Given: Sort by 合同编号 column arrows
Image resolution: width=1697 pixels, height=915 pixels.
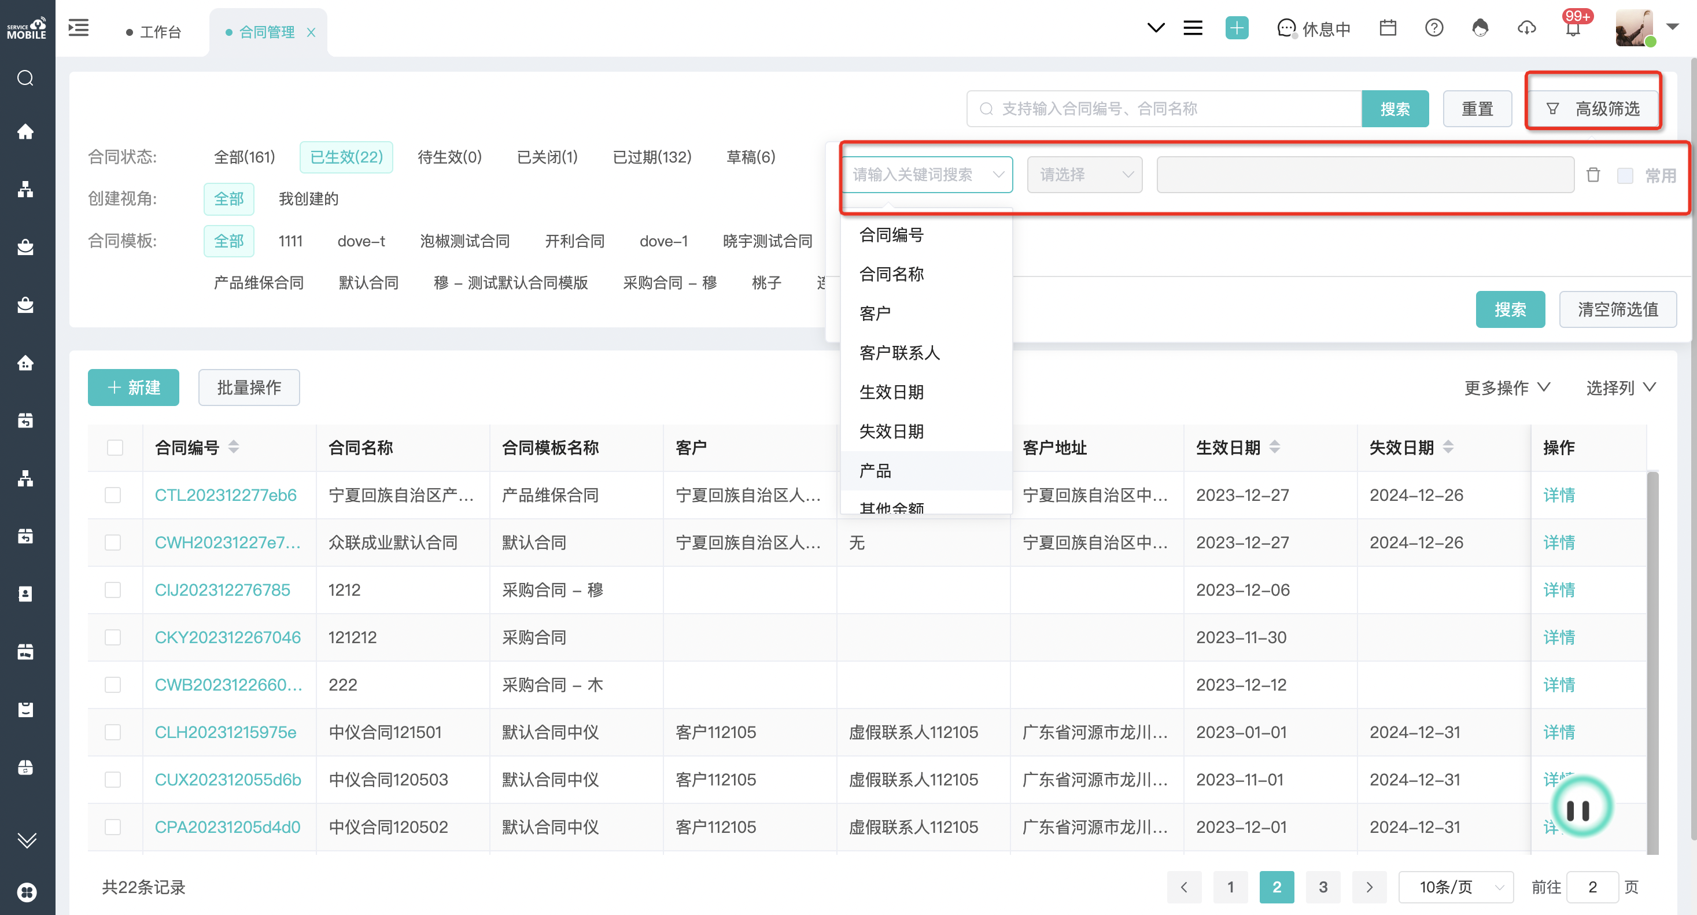Looking at the screenshot, I should (x=233, y=447).
